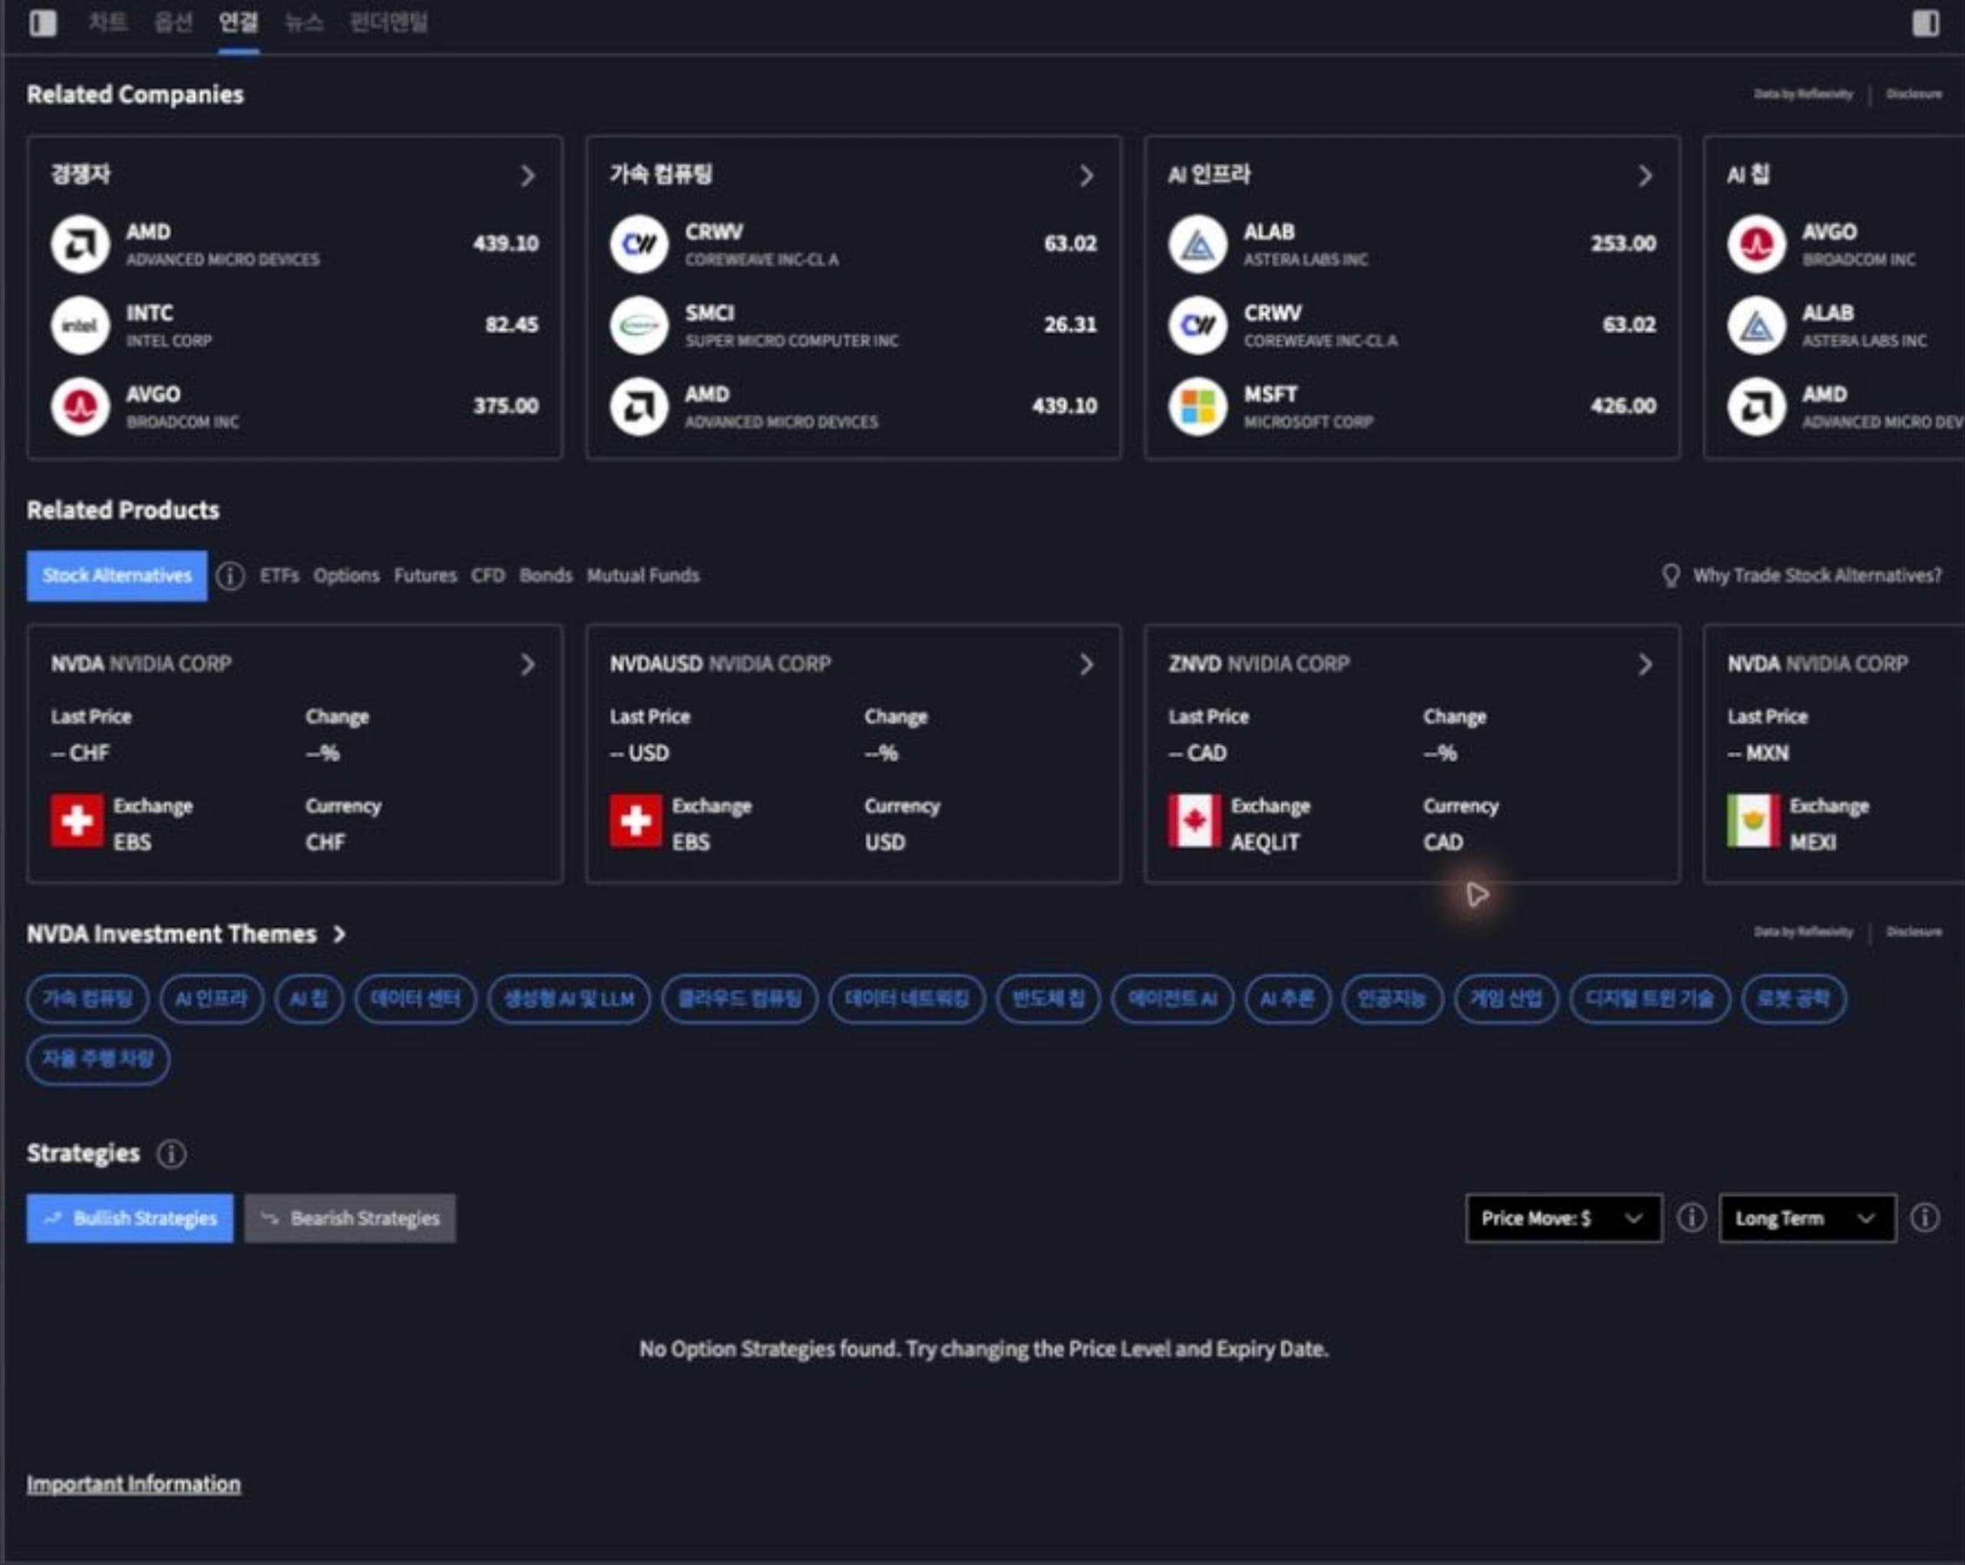Switch to the Mutual Funds tab
1965x1565 pixels.
[x=643, y=576]
